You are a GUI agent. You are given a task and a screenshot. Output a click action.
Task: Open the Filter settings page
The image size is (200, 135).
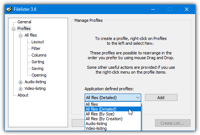(x=36, y=48)
